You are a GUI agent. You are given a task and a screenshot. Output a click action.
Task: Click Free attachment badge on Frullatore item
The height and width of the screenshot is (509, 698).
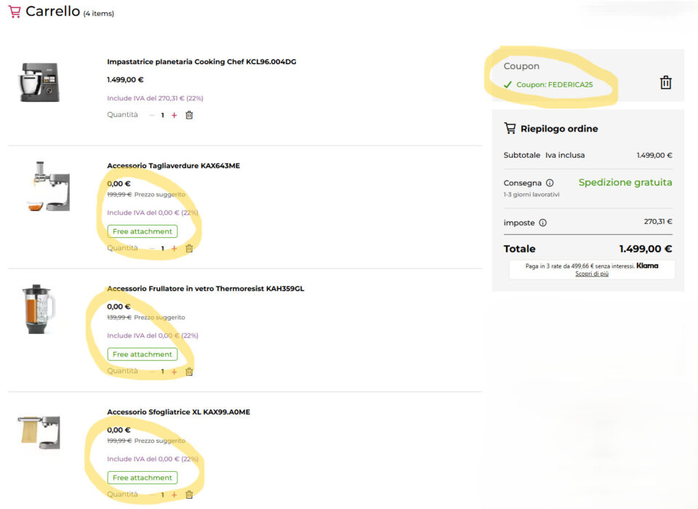point(143,354)
